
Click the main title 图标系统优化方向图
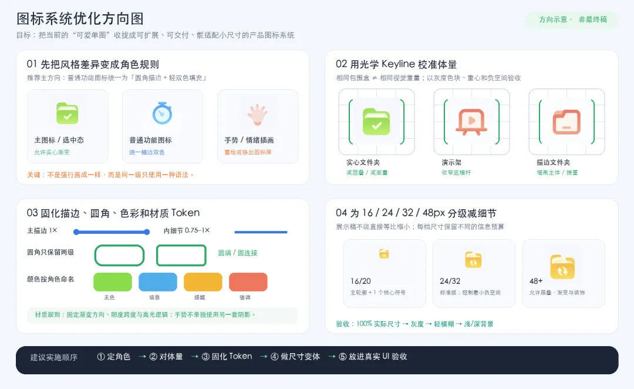(x=80, y=19)
